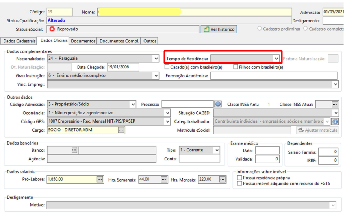Image resolution: width=345 pixels, height=213 pixels.
Task: Open the Classe INSS Atual lookup ellipsis
Action: click(x=335, y=104)
